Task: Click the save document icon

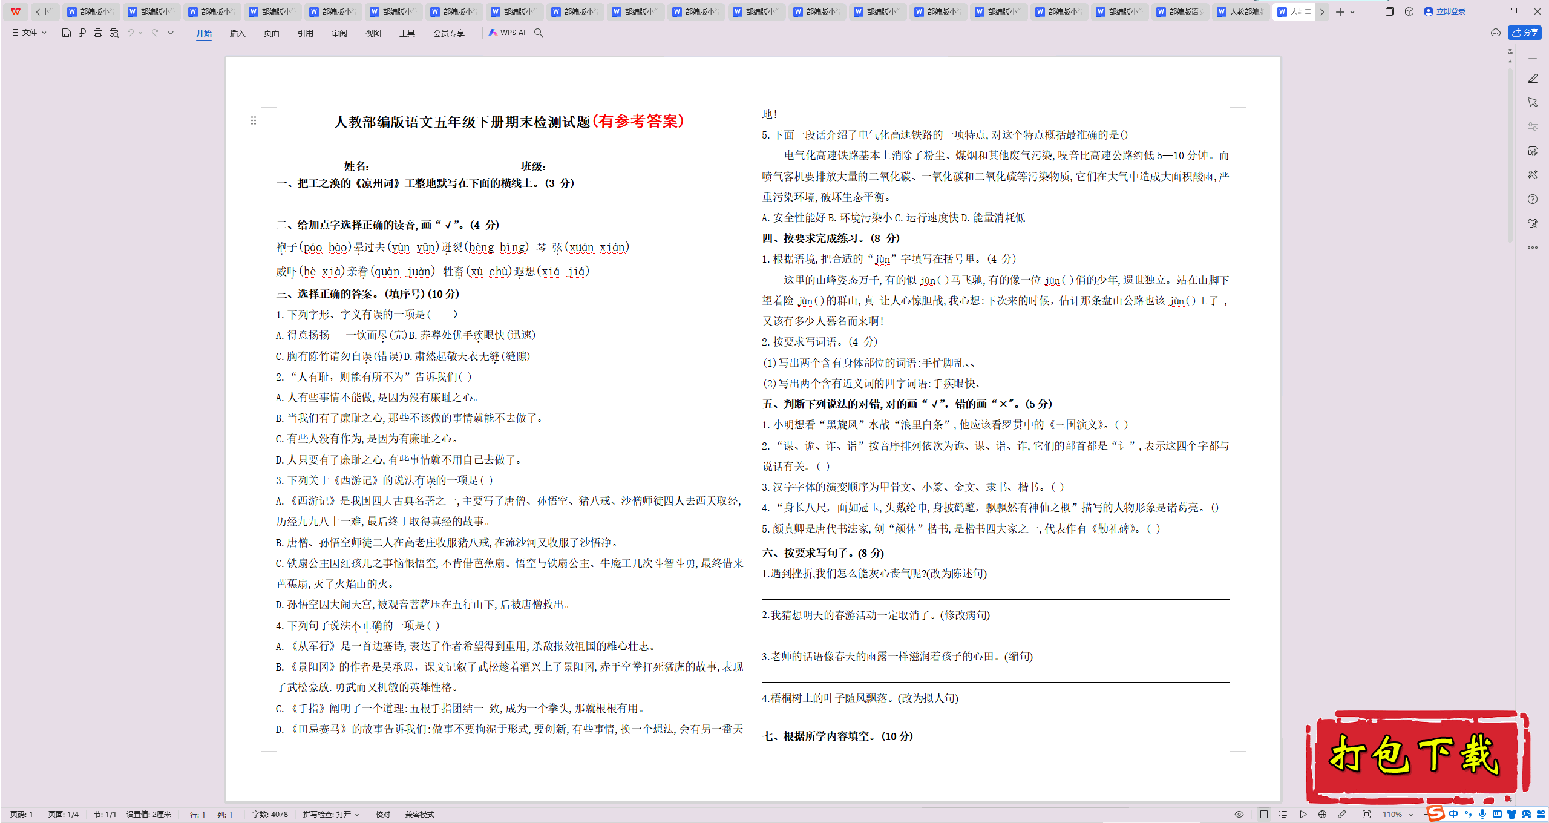Action: pos(67,33)
